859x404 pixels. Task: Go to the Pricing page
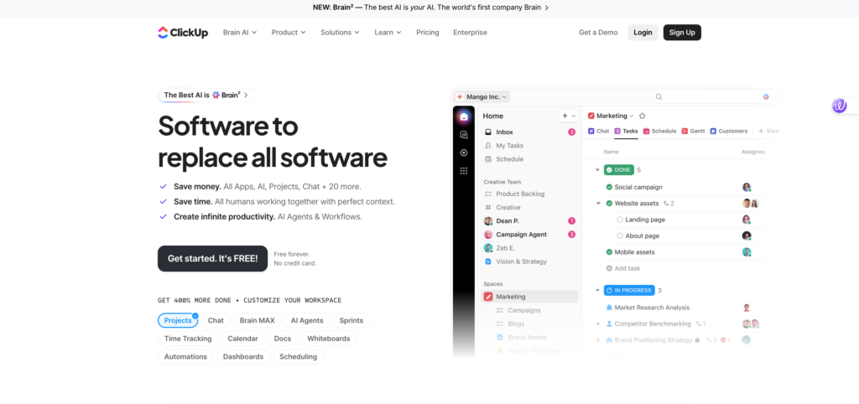click(427, 33)
